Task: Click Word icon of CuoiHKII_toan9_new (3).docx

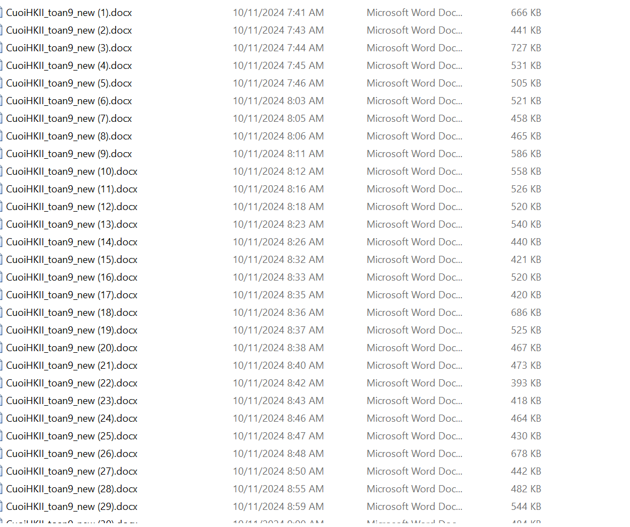Action: click(1, 48)
